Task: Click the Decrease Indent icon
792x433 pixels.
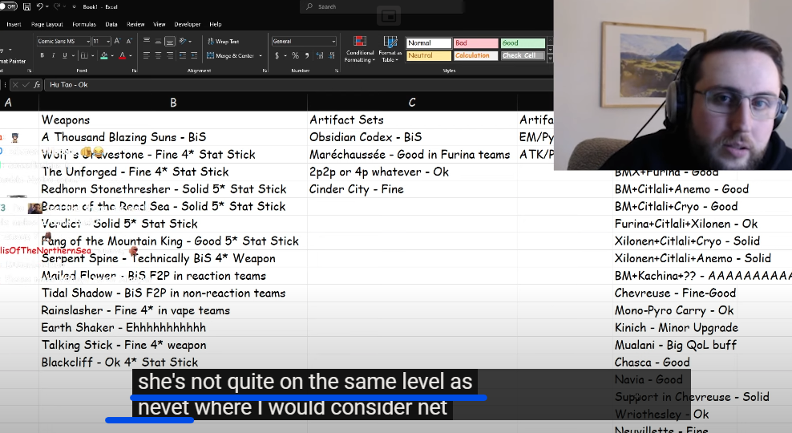Action: (183, 55)
